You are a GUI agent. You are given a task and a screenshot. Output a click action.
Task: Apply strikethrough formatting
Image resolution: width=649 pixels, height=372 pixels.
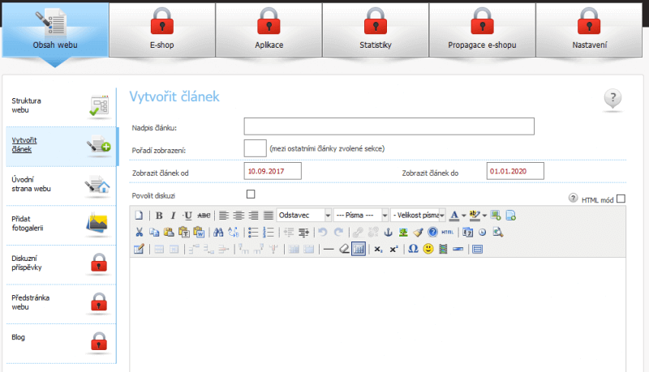click(x=204, y=216)
